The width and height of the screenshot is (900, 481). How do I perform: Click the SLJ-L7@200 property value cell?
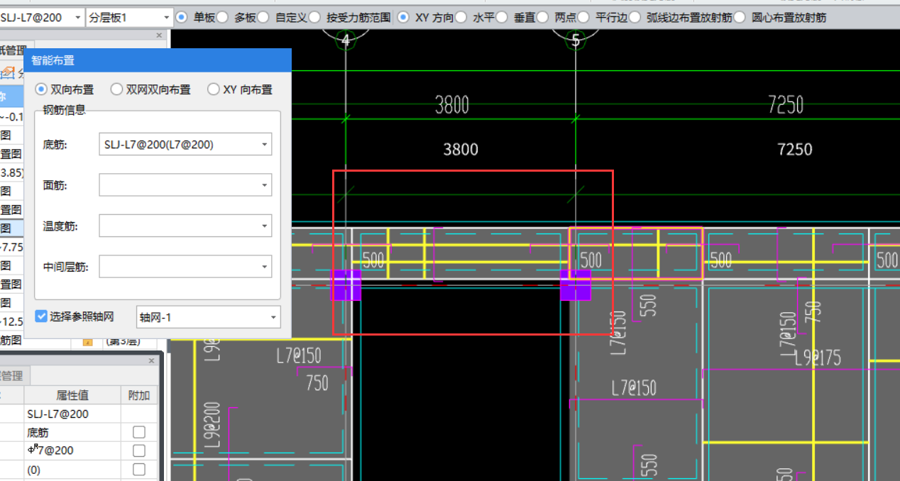point(72,414)
